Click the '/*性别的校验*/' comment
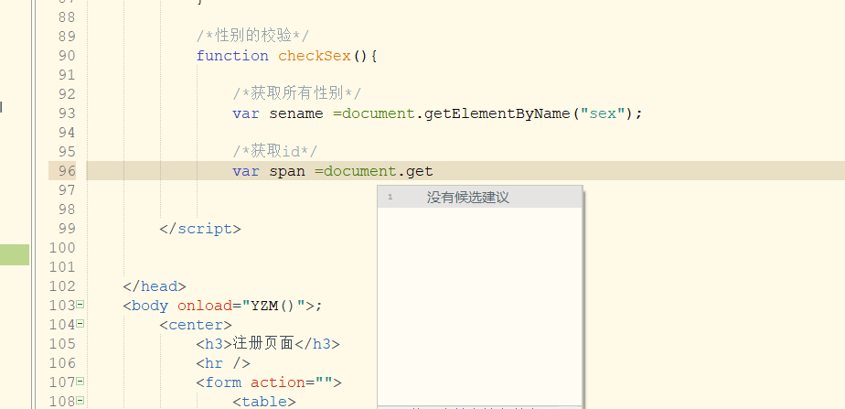 tap(252, 36)
